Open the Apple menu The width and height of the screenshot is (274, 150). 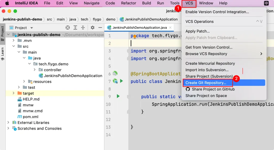(7, 3)
